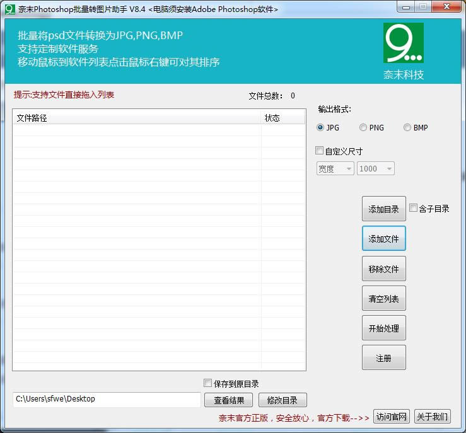Screen dimensions: 466x433
Task: Open the 1000 size value dropdown
Action: [376, 168]
